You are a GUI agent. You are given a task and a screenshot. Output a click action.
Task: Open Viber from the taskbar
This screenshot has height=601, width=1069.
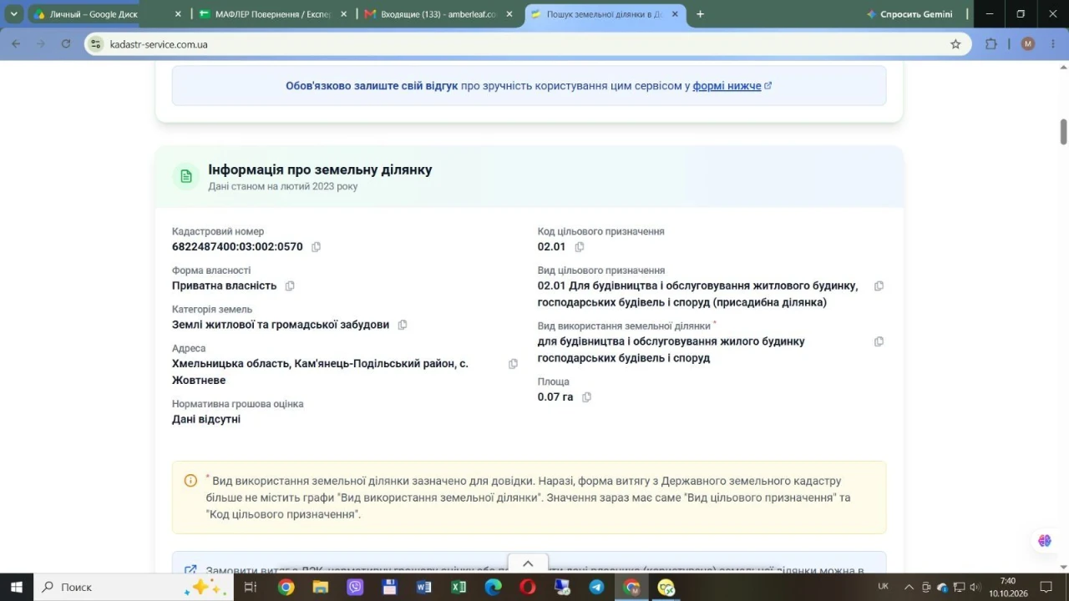pos(355,587)
